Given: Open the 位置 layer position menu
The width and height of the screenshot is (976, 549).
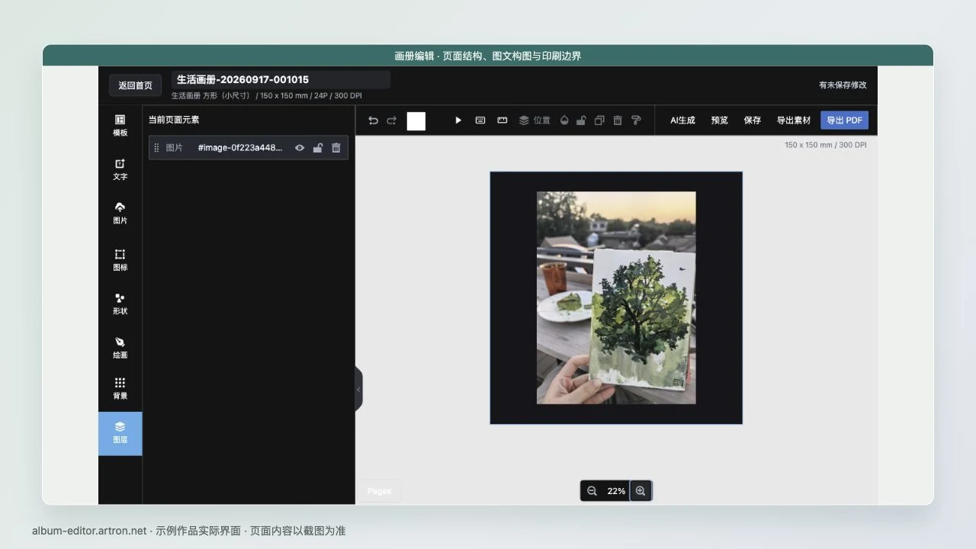Looking at the screenshot, I should [x=535, y=120].
